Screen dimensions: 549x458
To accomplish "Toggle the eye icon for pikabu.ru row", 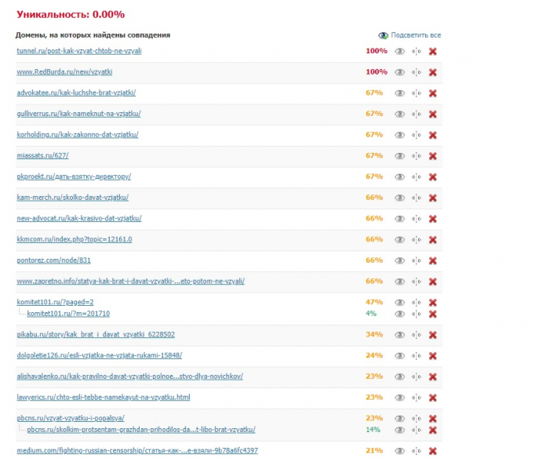I will click(x=399, y=335).
